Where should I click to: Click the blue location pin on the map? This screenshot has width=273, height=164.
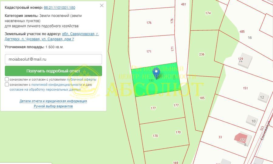(x=156, y=73)
